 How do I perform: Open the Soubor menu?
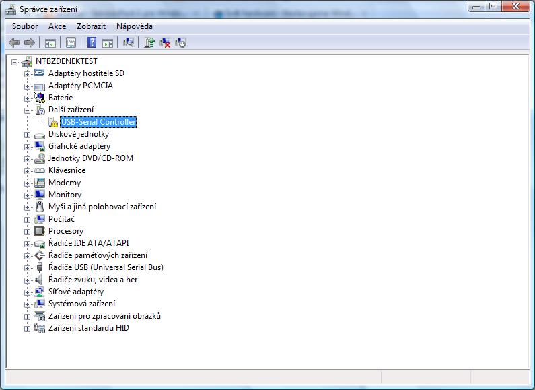click(x=25, y=26)
